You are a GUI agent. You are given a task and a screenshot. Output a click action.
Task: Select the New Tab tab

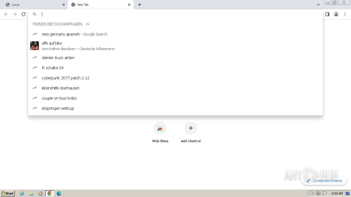101,5
